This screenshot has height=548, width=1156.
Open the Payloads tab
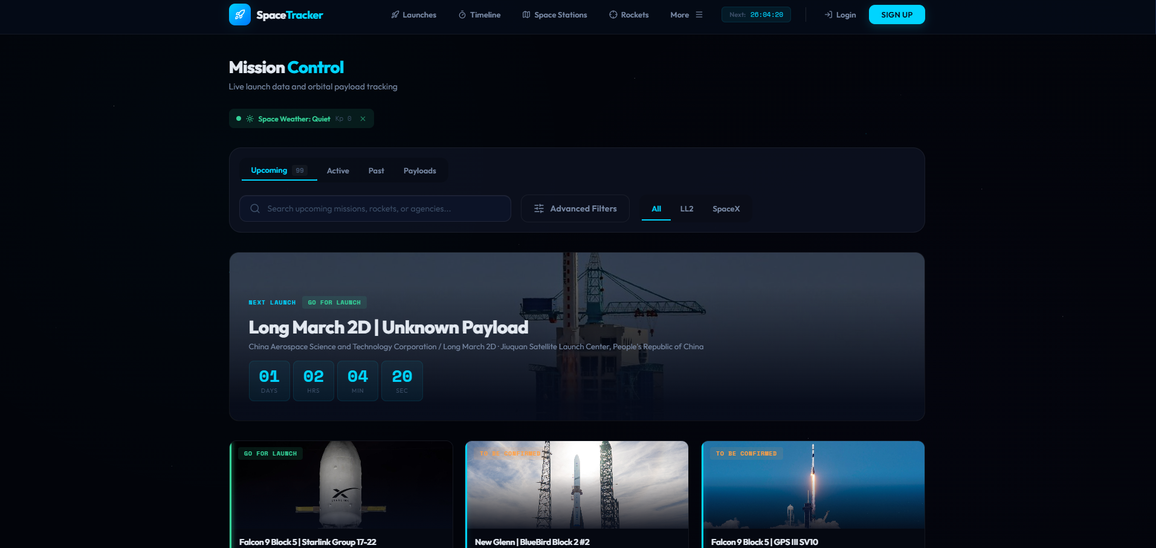pos(419,170)
